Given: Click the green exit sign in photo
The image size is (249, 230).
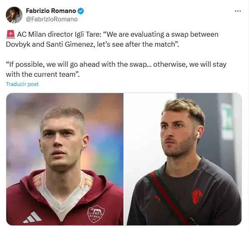Looking at the screenshot, I should (x=226, y=120).
